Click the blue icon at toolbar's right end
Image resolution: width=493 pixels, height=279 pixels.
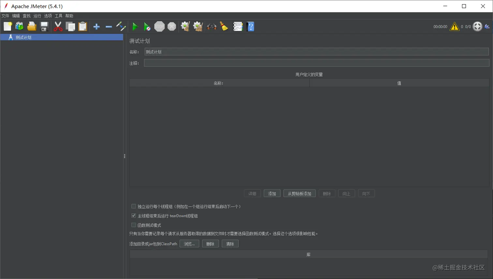coord(487,27)
